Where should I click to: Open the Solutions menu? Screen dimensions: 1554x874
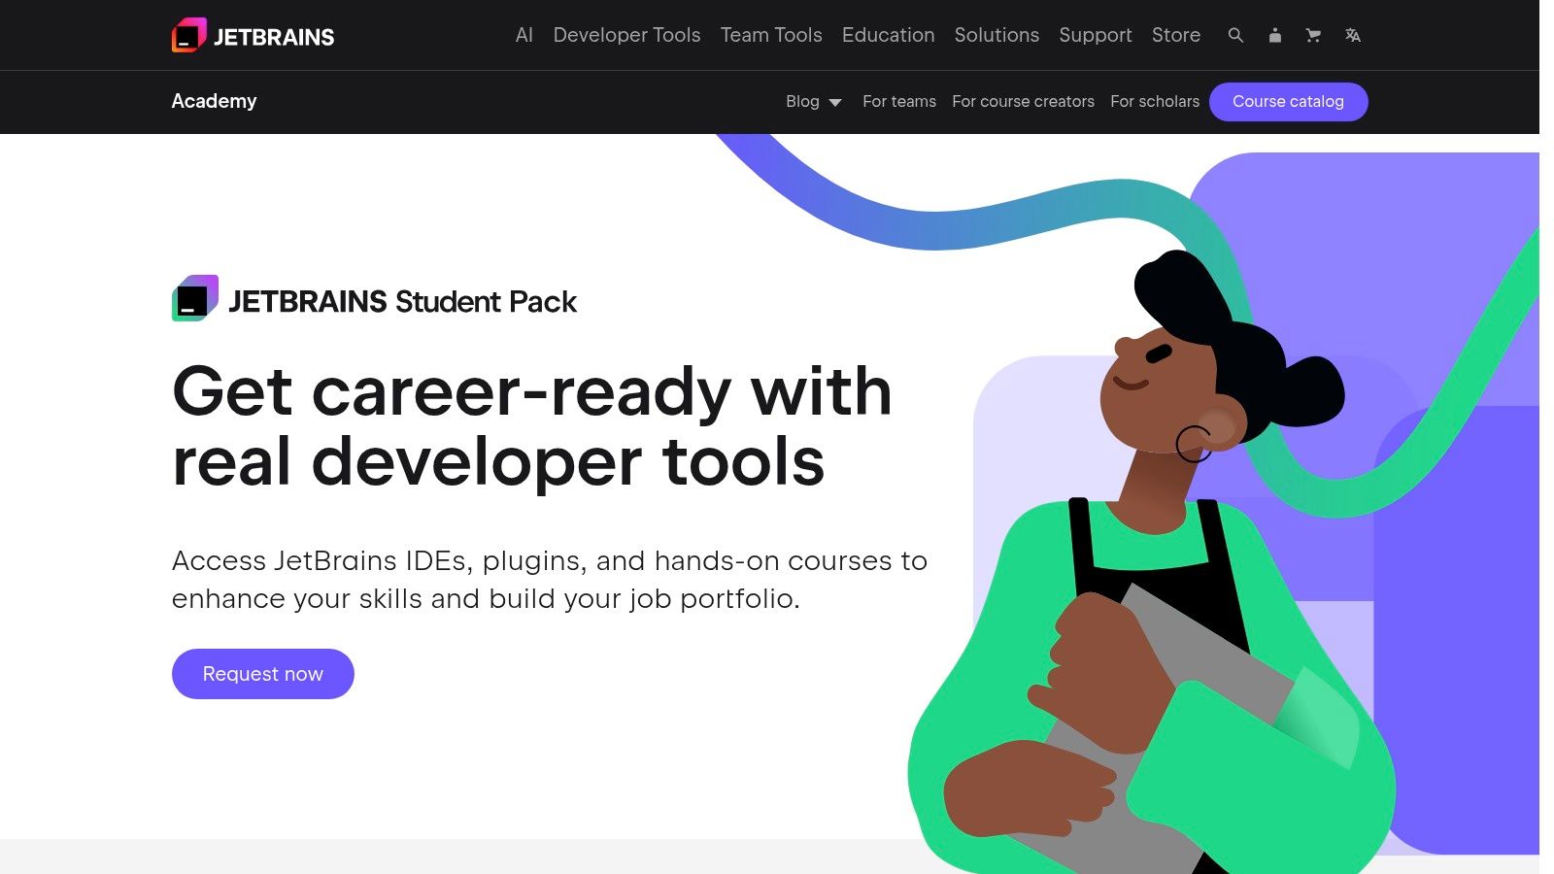[997, 35]
